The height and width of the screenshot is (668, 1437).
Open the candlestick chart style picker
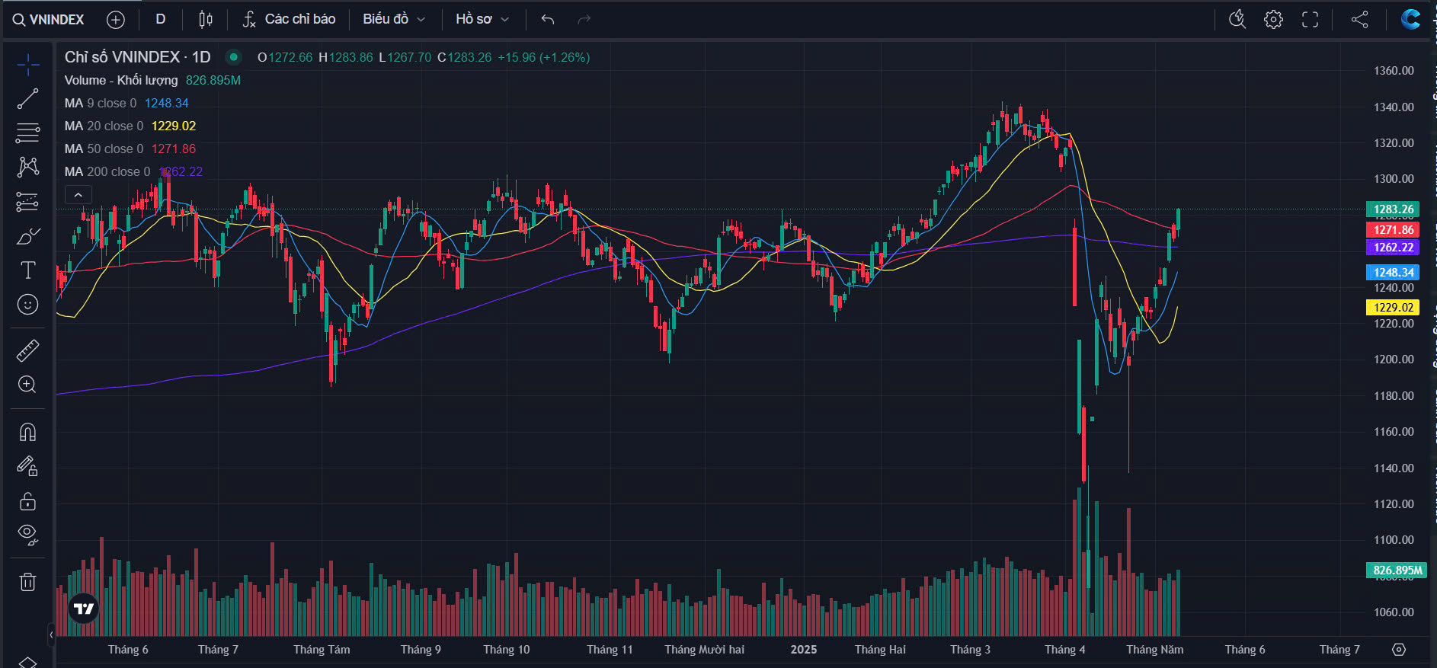(206, 19)
